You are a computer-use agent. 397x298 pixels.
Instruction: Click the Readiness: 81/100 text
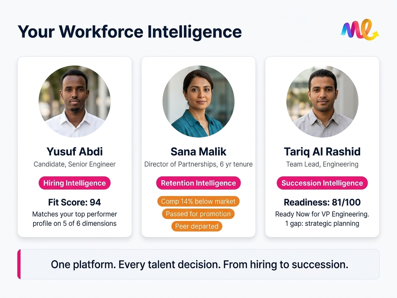322,202
